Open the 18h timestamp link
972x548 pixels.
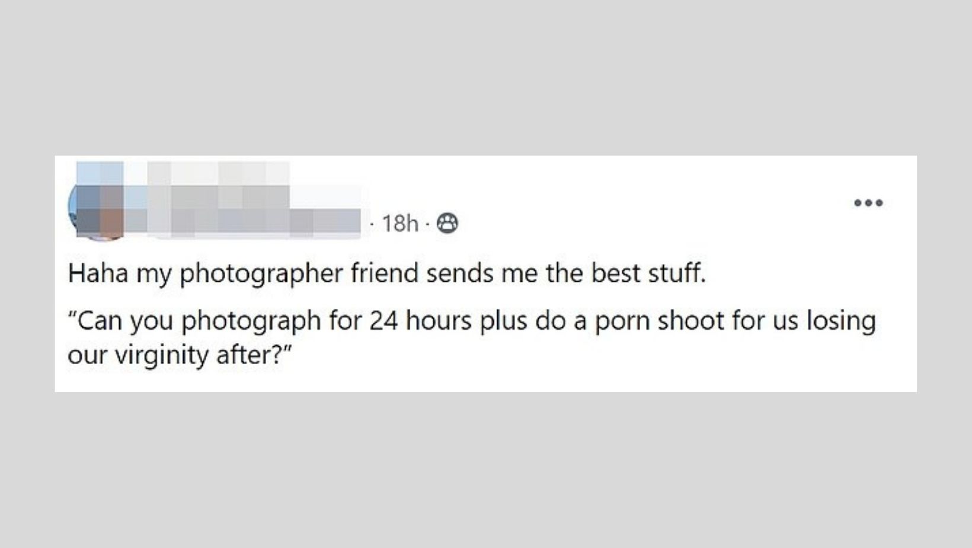[400, 224]
